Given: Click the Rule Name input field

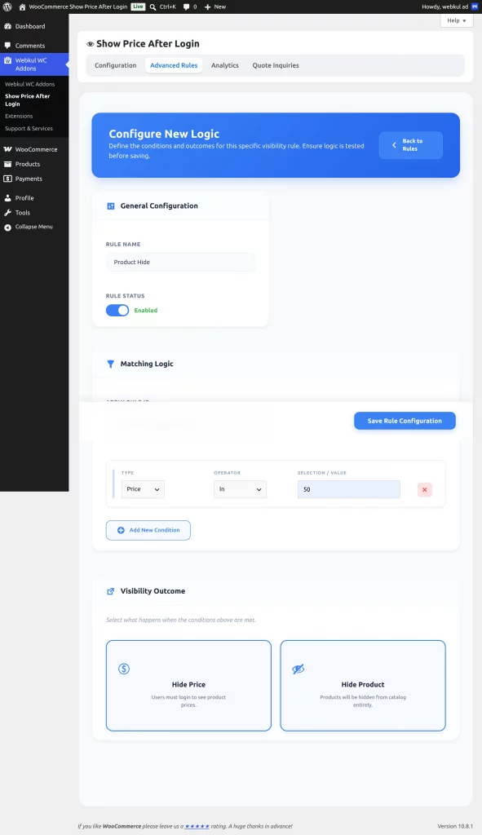Looking at the screenshot, I should [180, 262].
